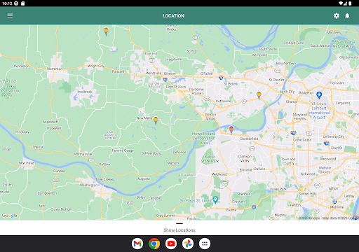This screenshot has width=359, height=252.
Task: Click the Babler State Park label
Action: pos(210,159)
